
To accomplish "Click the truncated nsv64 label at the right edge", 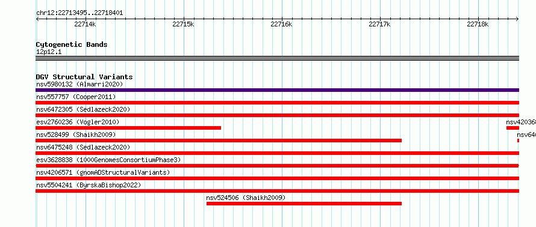I will 526,135.
